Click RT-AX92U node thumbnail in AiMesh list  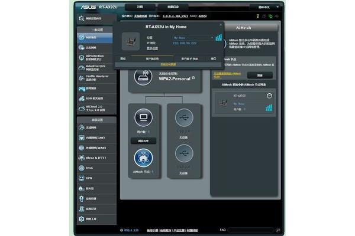(224, 103)
